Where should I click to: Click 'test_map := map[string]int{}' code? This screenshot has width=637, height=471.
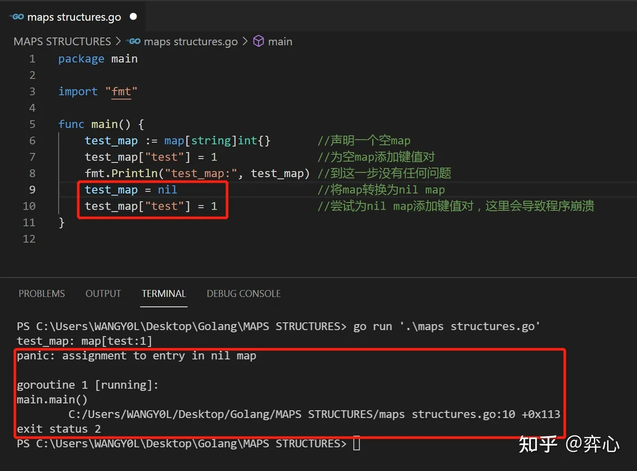click(178, 141)
